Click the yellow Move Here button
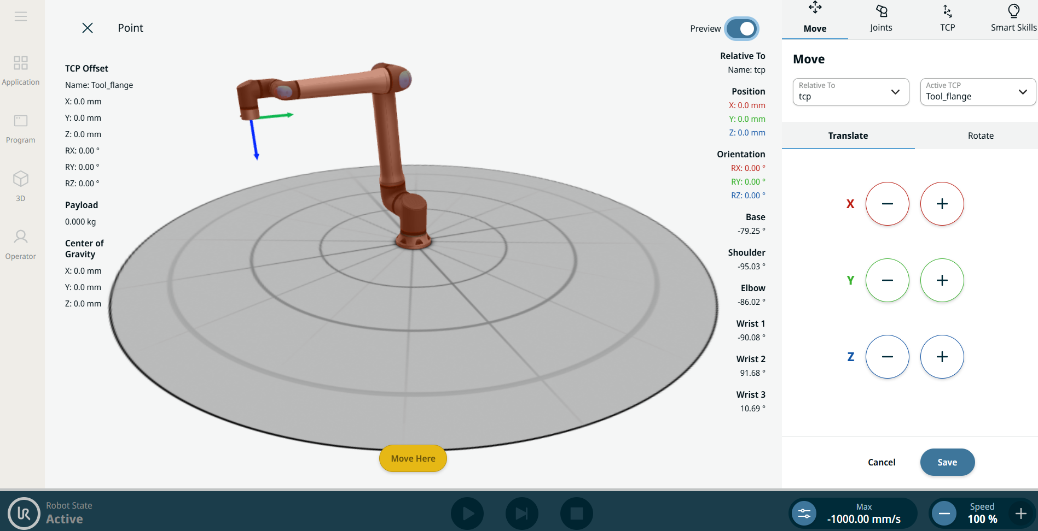 pos(413,458)
